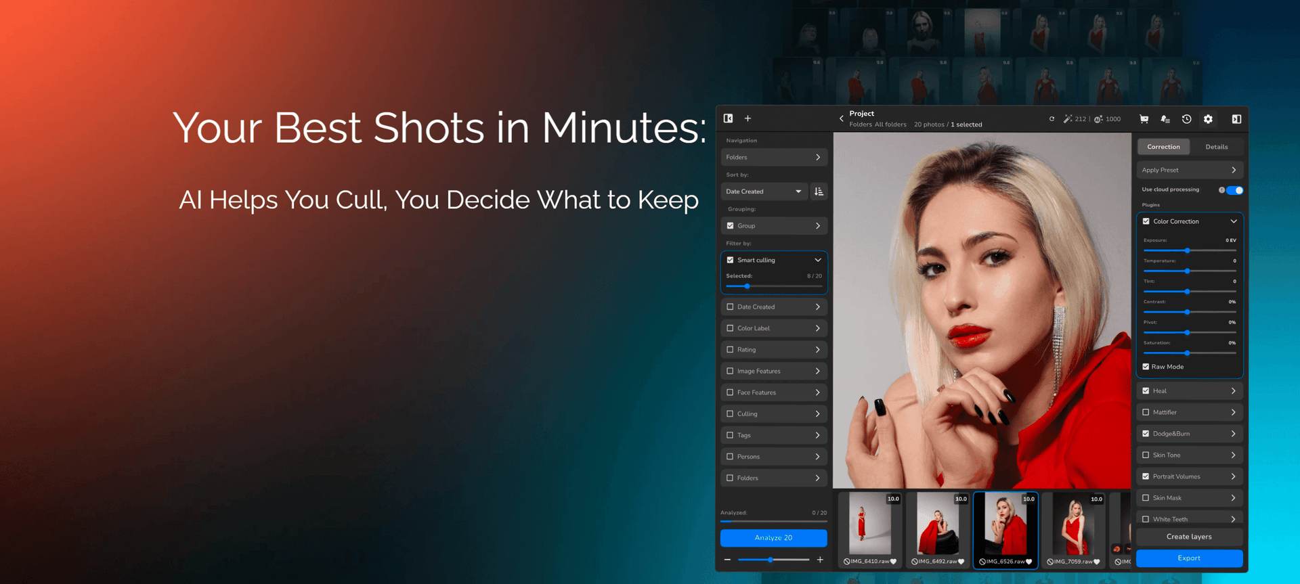Open the history clock icon
The width and height of the screenshot is (1300, 584).
coord(1187,119)
